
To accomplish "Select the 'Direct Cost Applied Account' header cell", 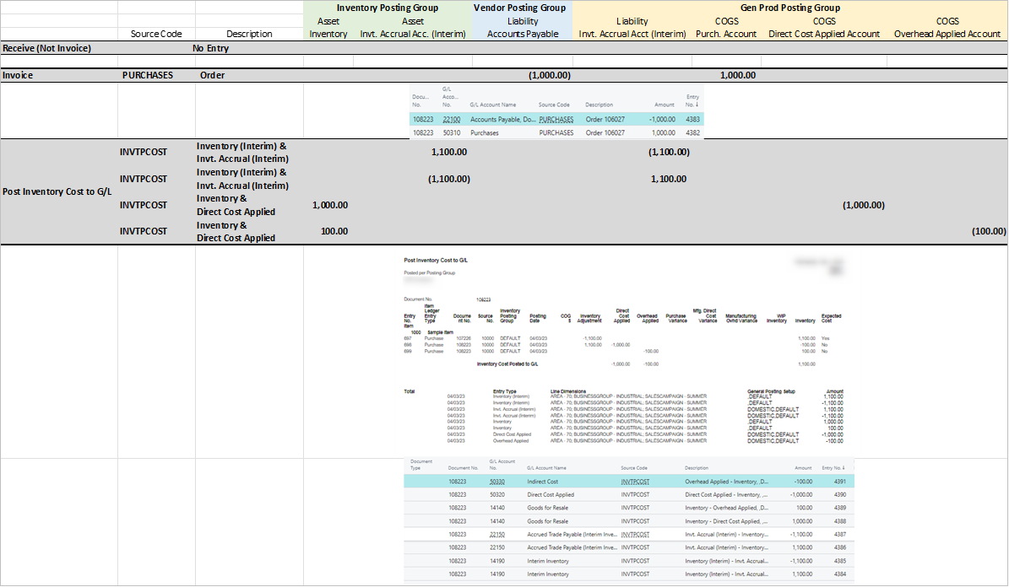I will 824,34.
